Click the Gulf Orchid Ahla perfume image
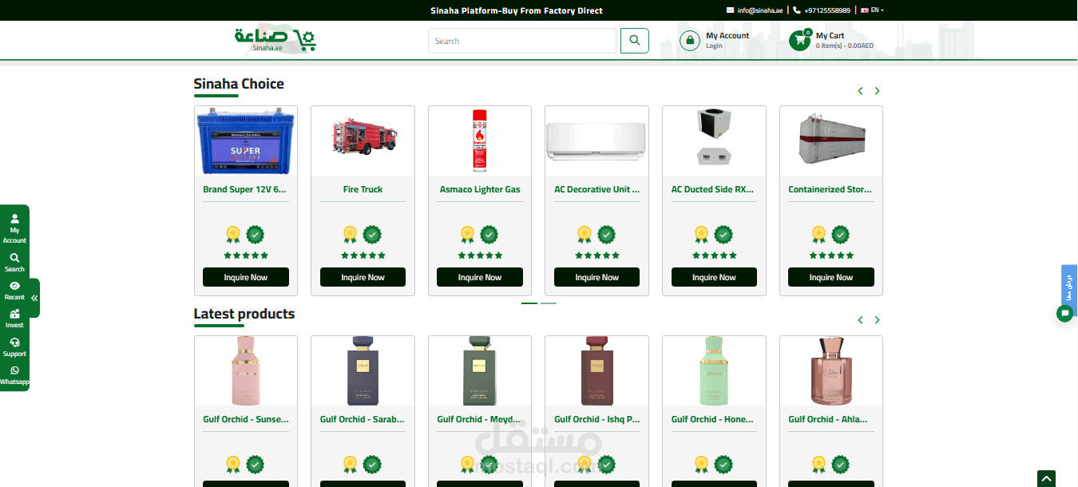 (831, 370)
